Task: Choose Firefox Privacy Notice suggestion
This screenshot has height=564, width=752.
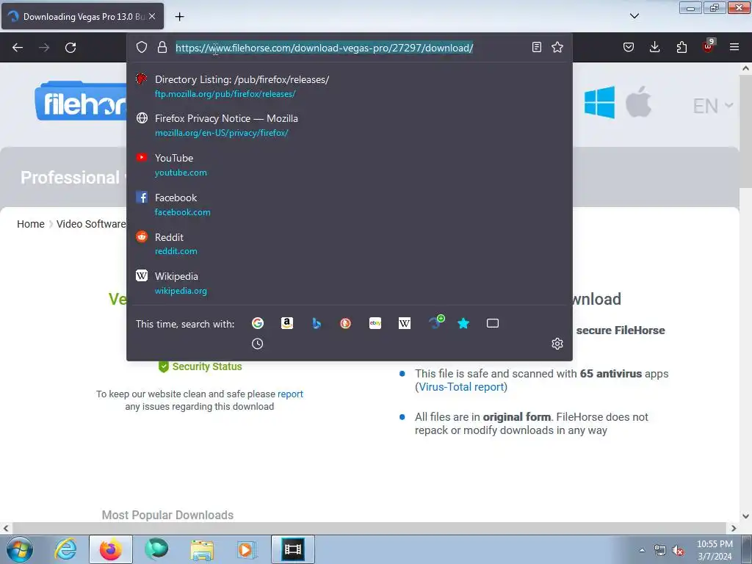Action: point(349,125)
